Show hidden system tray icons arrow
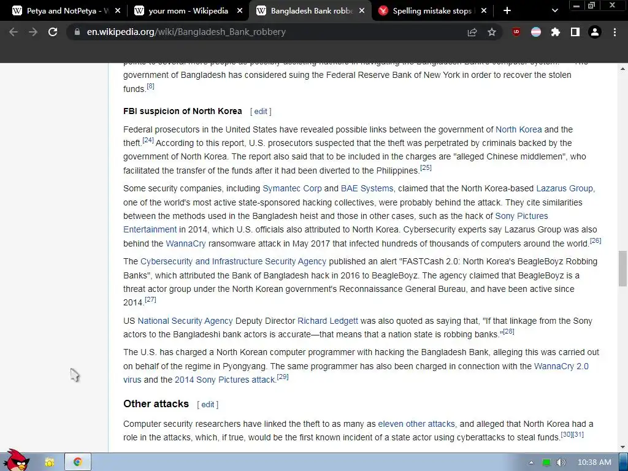The height and width of the screenshot is (471, 628). tap(532, 462)
